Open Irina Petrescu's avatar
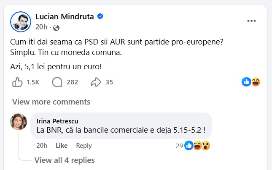The width and height of the screenshot is (272, 170). point(19,122)
